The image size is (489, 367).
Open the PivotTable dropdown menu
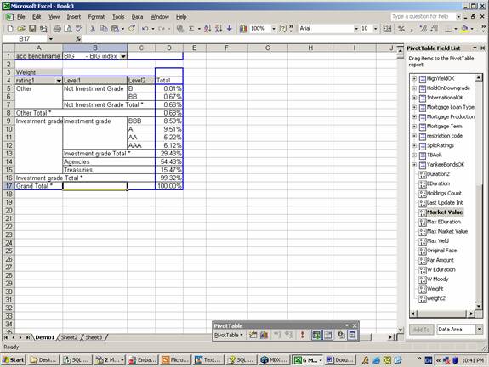pos(229,335)
